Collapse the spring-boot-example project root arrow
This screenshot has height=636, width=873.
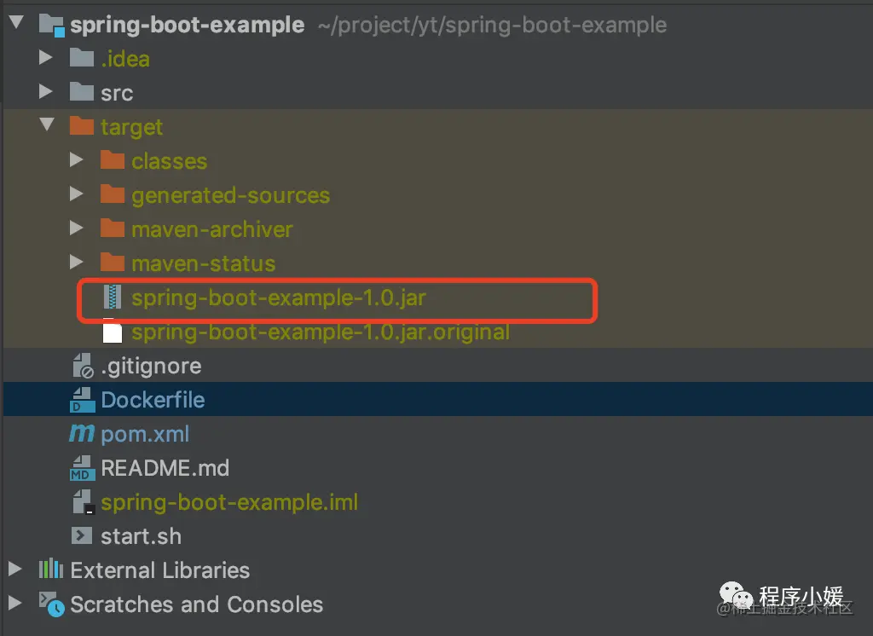pyautogui.click(x=17, y=23)
